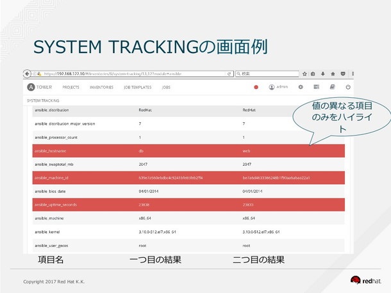Click the browser search field
The width and height of the screenshot is (391, 293).
coord(267,74)
